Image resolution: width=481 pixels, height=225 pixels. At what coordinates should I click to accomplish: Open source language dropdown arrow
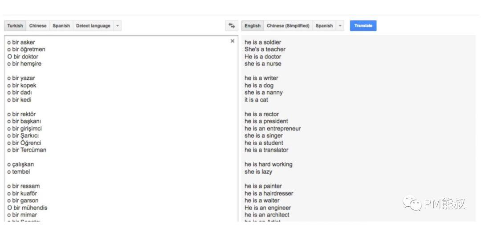(118, 26)
